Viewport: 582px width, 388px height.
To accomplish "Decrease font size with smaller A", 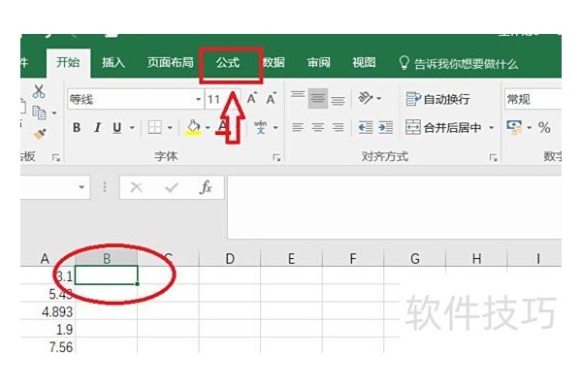I will [272, 98].
